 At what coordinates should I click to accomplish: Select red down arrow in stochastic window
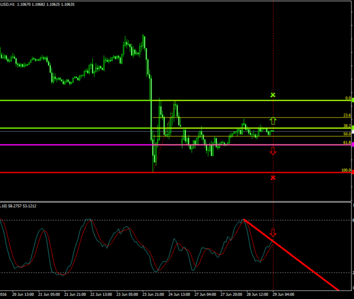tap(273, 233)
